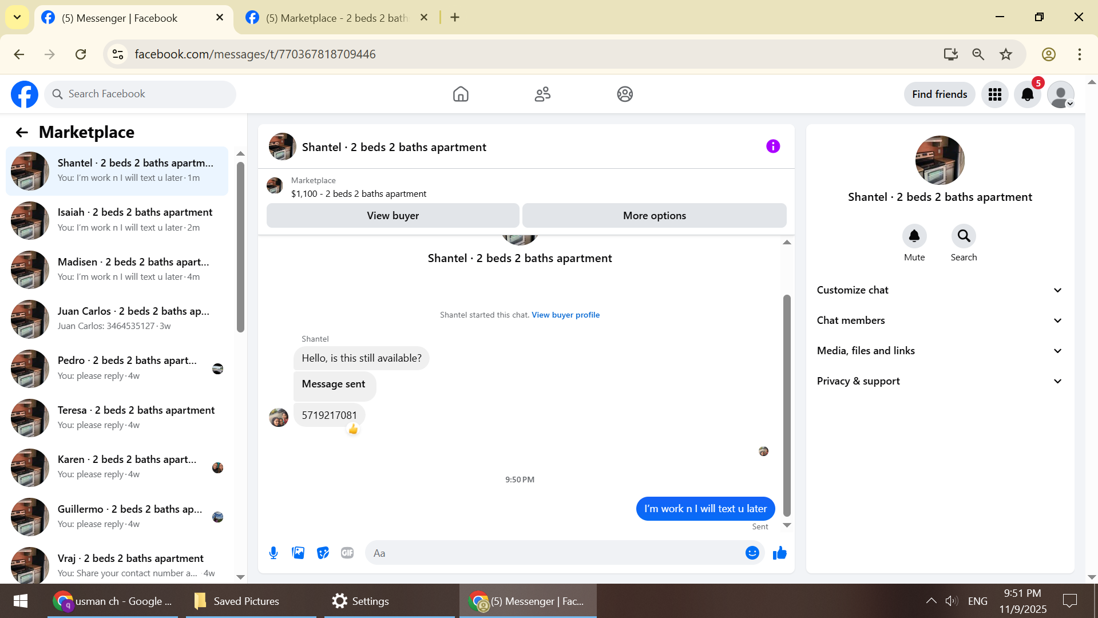The height and width of the screenshot is (618, 1098).
Task: Open the tab search dropdown arrow
Action: point(17,17)
